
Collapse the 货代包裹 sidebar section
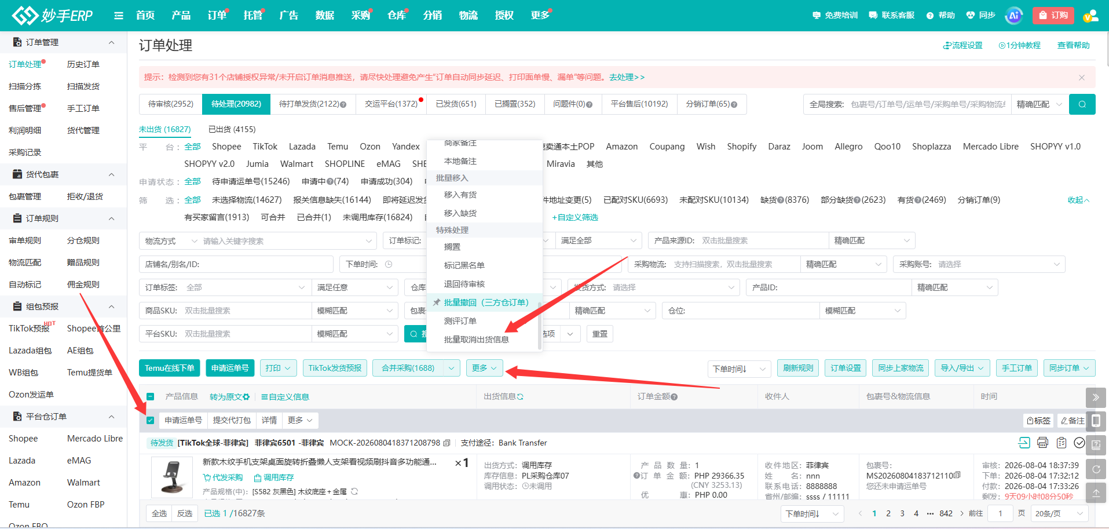112,174
